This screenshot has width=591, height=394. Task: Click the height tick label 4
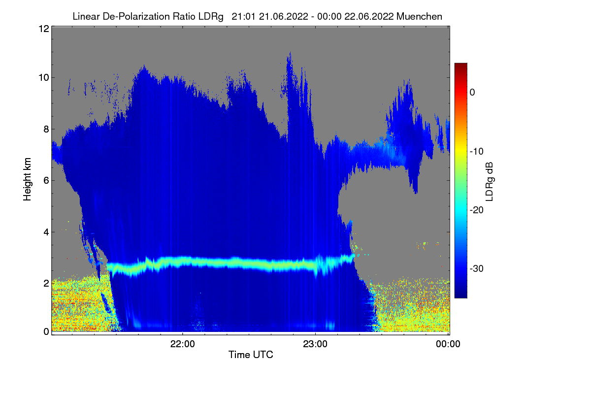click(x=46, y=231)
